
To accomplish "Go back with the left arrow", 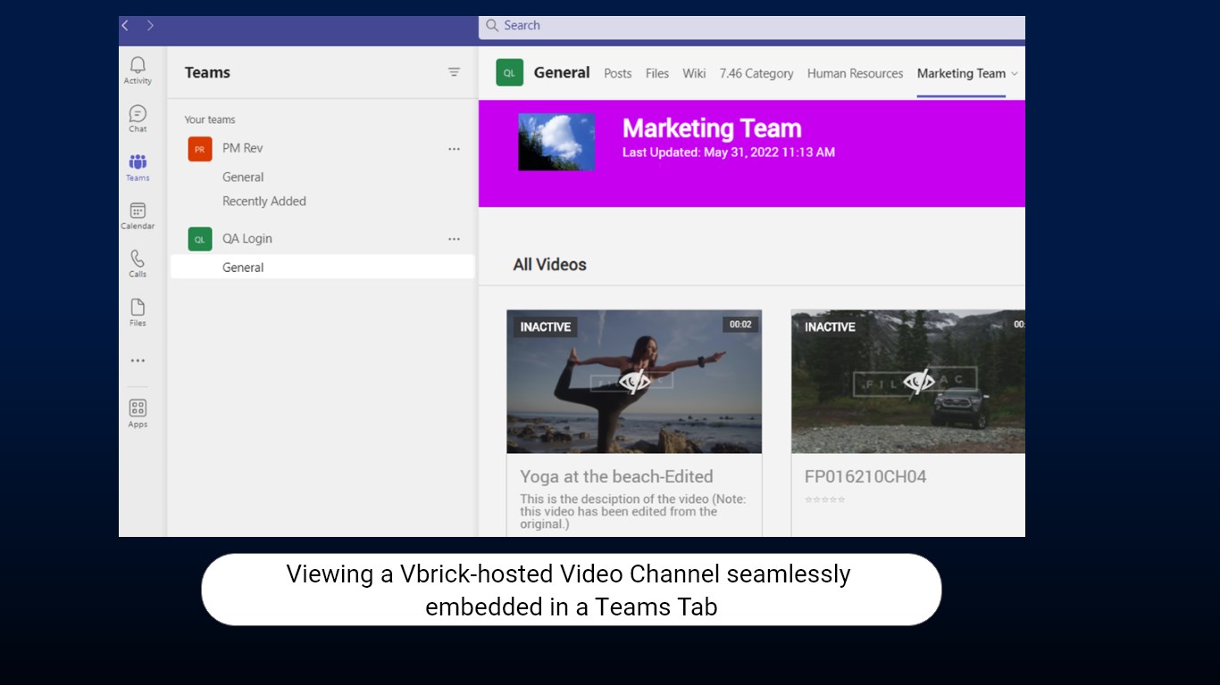I will pyautogui.click(x=125, y=26).
